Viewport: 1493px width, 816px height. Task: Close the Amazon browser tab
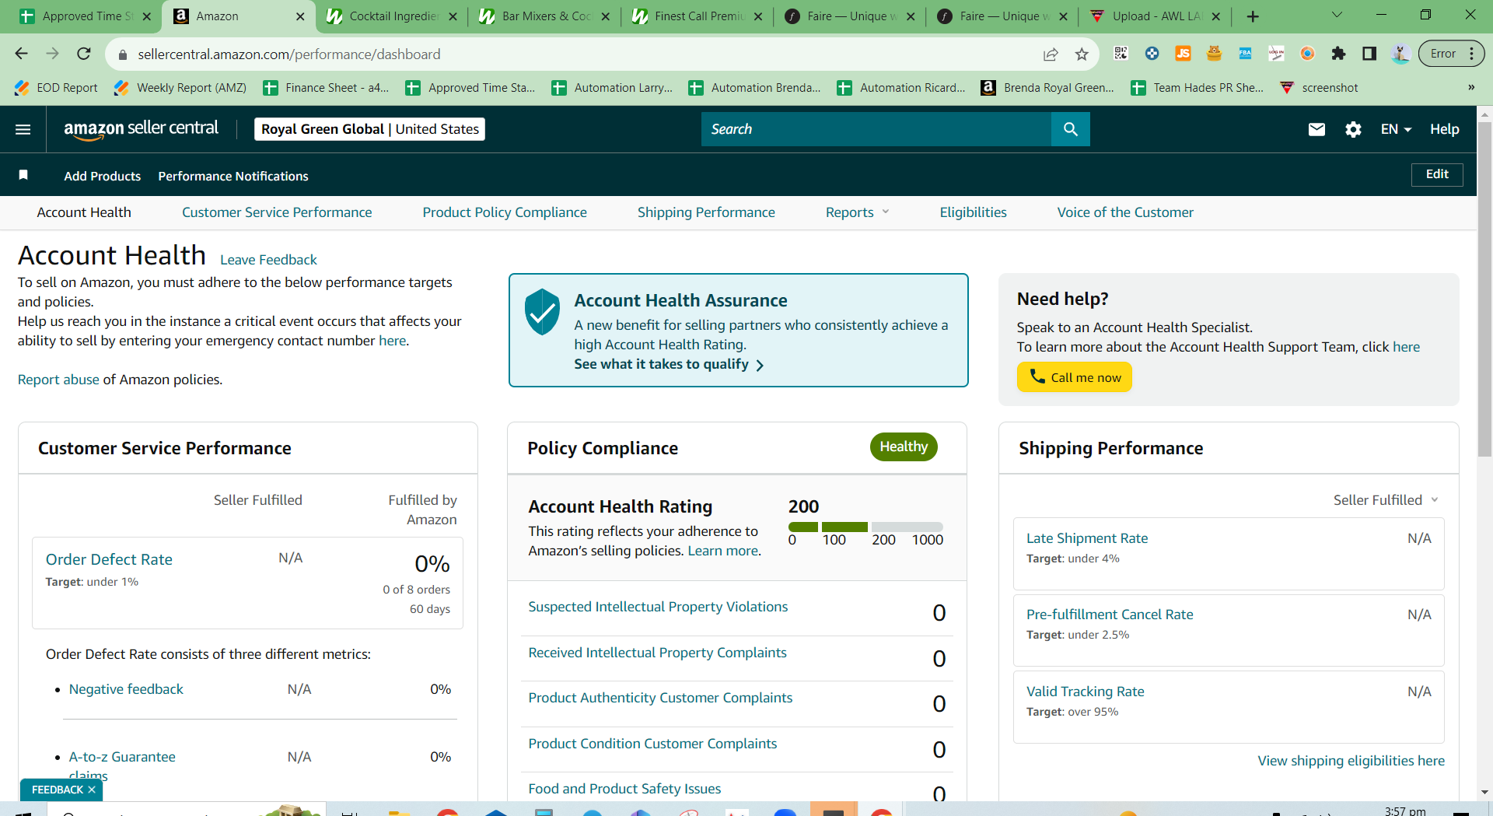pyautogui.click(x=300, y=16)
